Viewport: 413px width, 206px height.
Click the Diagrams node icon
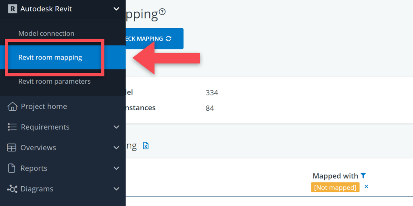[x=12, y=189]
